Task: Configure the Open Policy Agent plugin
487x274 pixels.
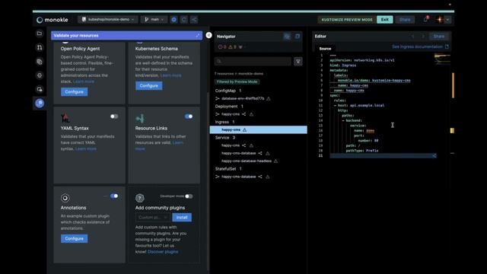Action: pos(75,91)
